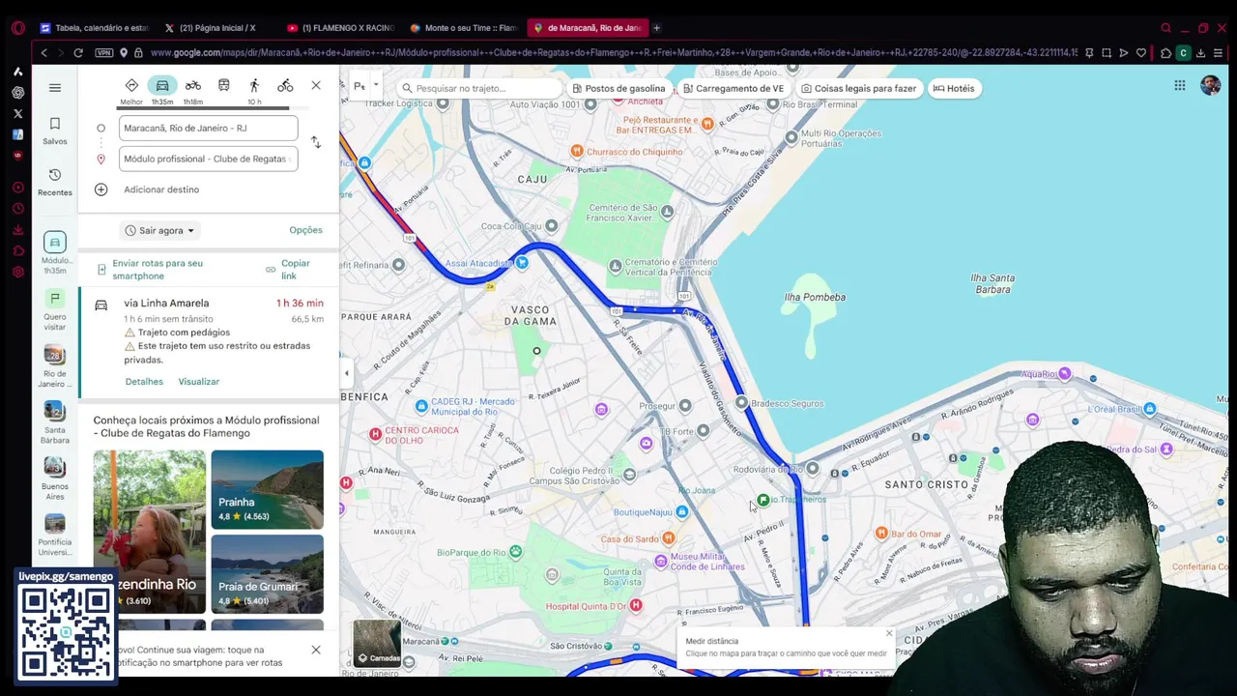Close the Medir distância popup

[x=889, y=634]
